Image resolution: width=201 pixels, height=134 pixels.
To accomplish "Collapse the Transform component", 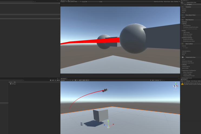I will (x=181, y=7).
